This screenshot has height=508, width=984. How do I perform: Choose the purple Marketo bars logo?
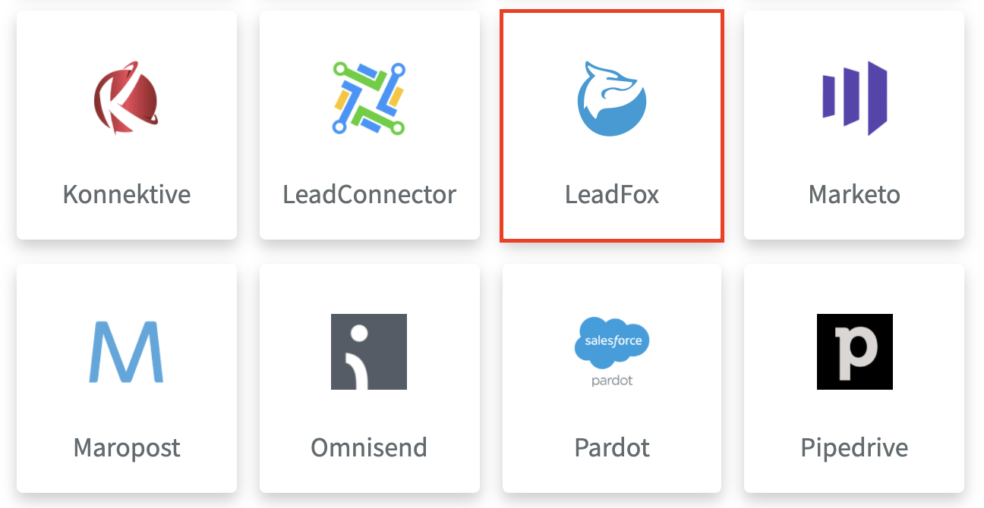855,99
